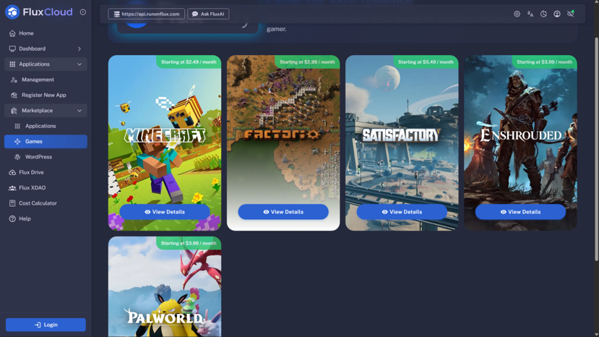
Task: Open the api.runonflux.com backend selector
Action: click(x=146, y=14)
